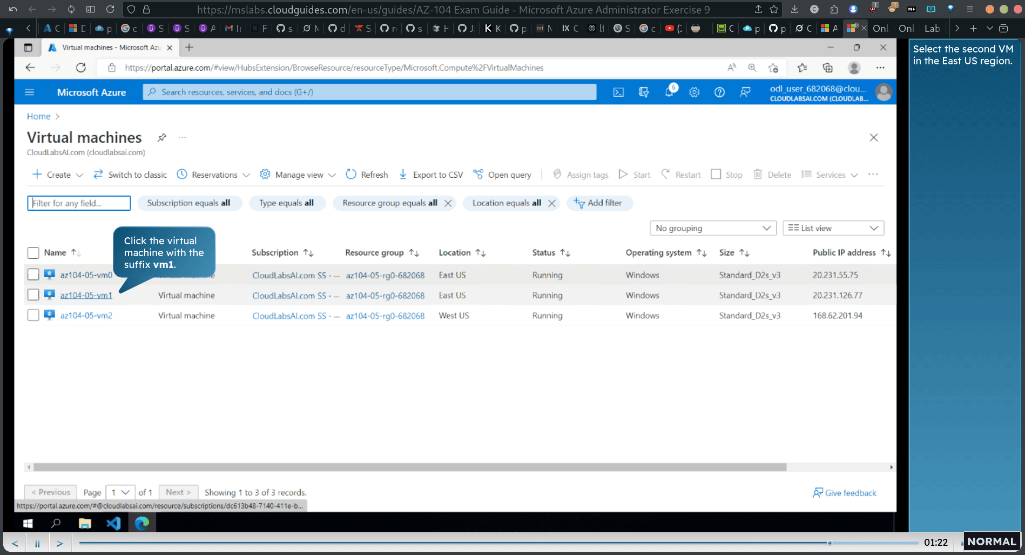Viewport: 1025px width, 555px height.
Task: Remove the Resource group filter
Action: click(448, 203)
